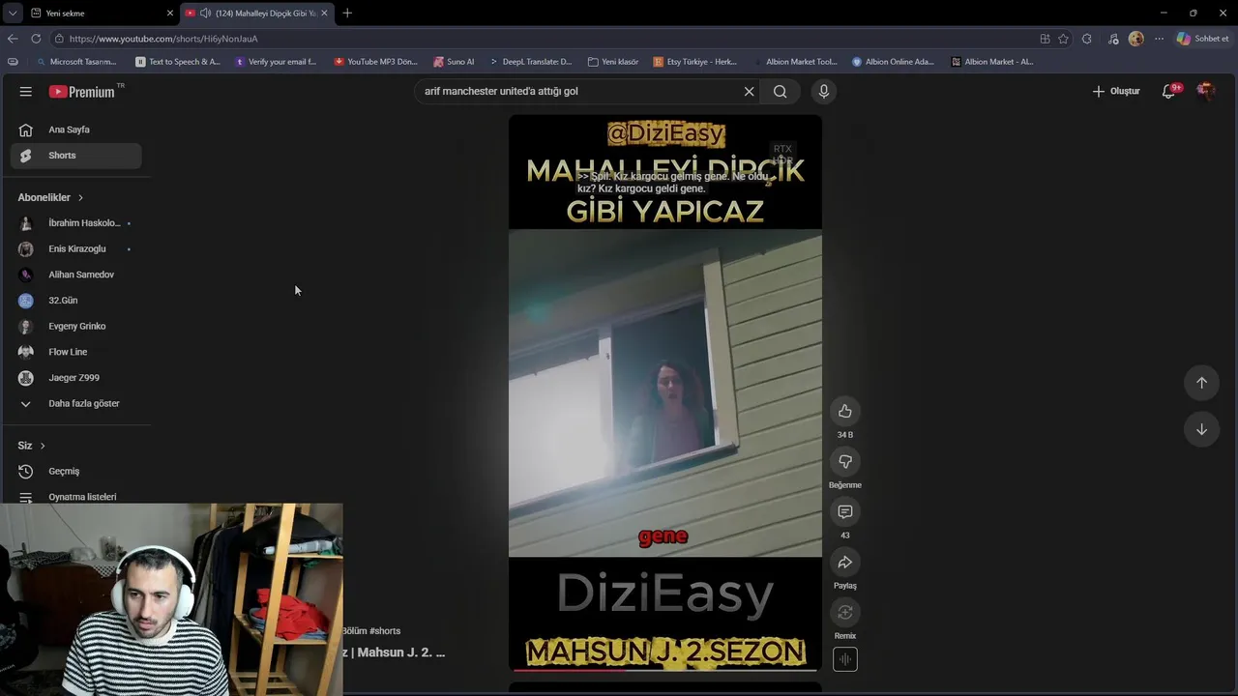Open DeepL Translate bookmark

[x=530, y=62]
